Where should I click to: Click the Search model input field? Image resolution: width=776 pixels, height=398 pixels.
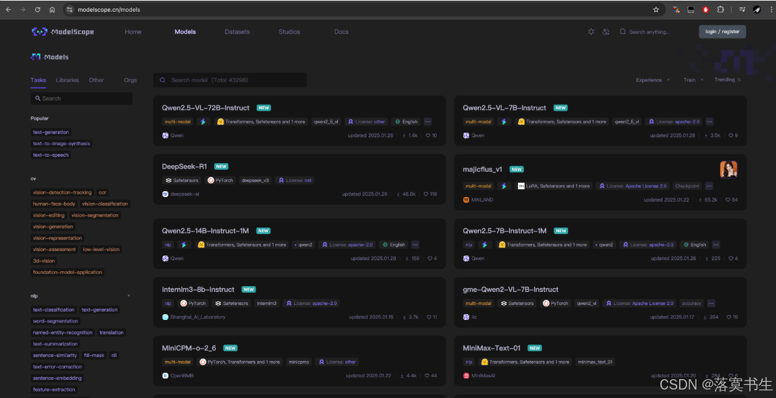coord(229,80)
